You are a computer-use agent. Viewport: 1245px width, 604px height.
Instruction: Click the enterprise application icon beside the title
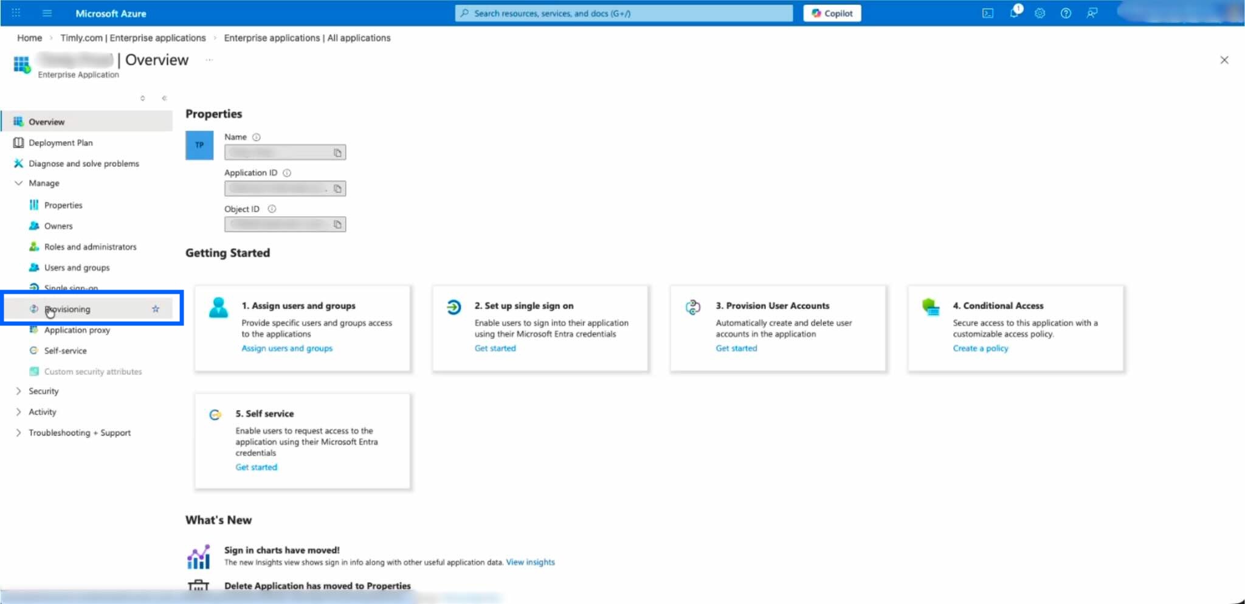pyautogui.click(x=22, y=64)
